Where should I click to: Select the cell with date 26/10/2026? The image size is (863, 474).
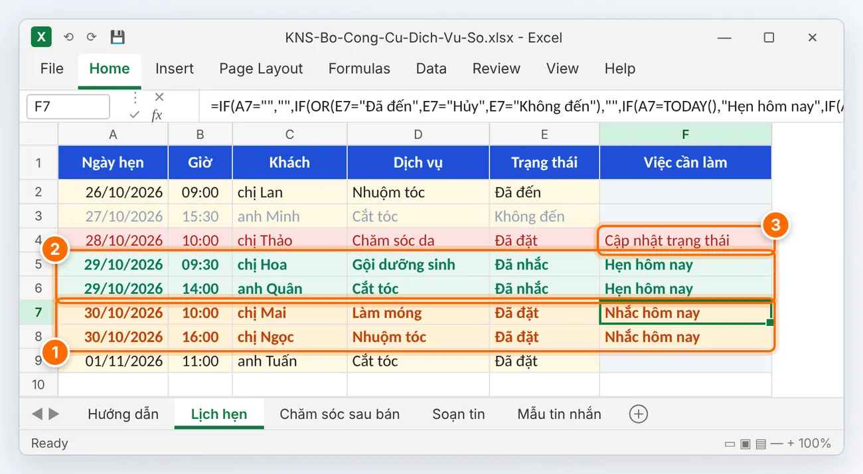(113, 193)
